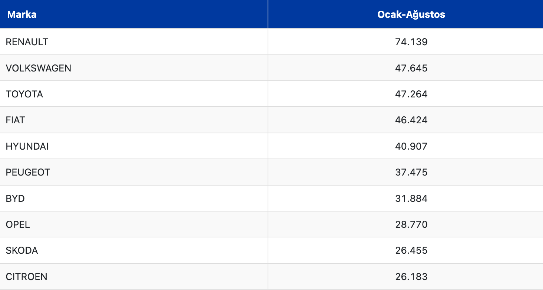
Task: Select the RENAULT brand cell
Action: pyautogui.click(x=27, y=42)
